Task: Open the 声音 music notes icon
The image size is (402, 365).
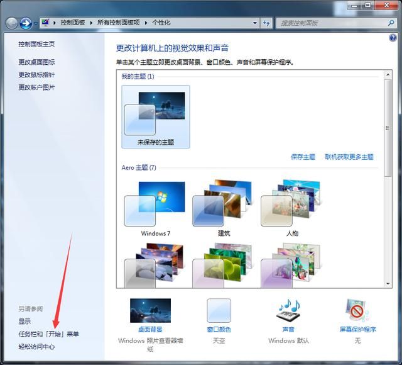Action: coord(288,310)
